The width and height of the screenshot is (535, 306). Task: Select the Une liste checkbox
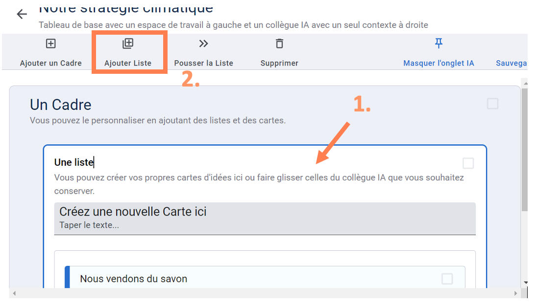468,163
